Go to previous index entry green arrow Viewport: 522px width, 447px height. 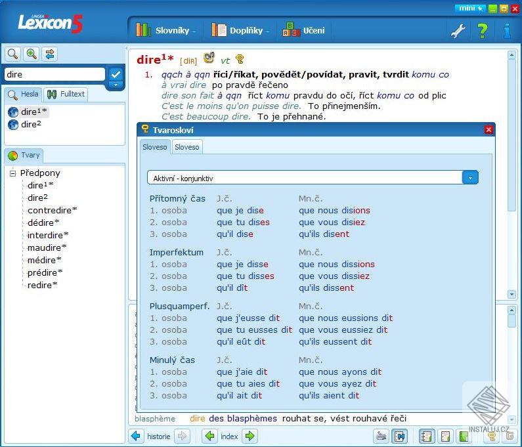[210, 436]
